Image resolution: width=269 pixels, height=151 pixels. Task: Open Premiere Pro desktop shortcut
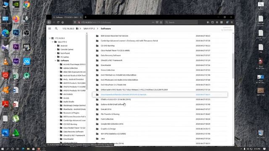16,47
